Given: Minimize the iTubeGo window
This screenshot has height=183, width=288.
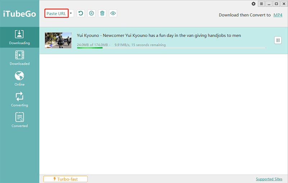Looking at the screenshot, I should coord(269,4).
